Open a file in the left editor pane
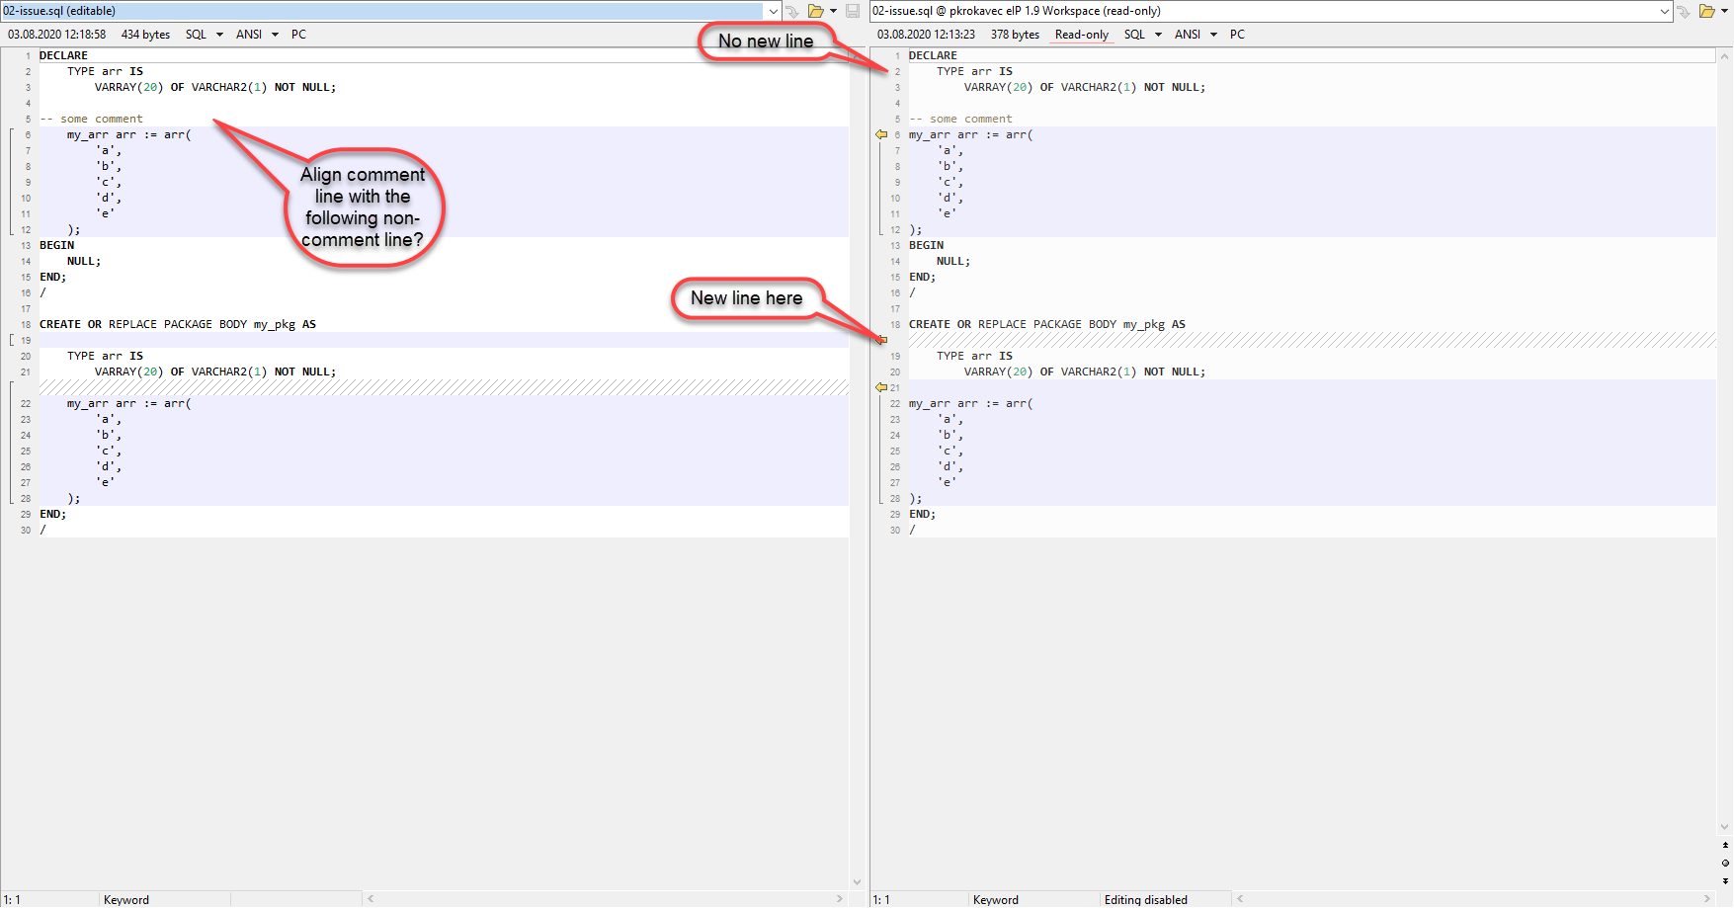Viewport: 1734px width, 908px height. 817,11
